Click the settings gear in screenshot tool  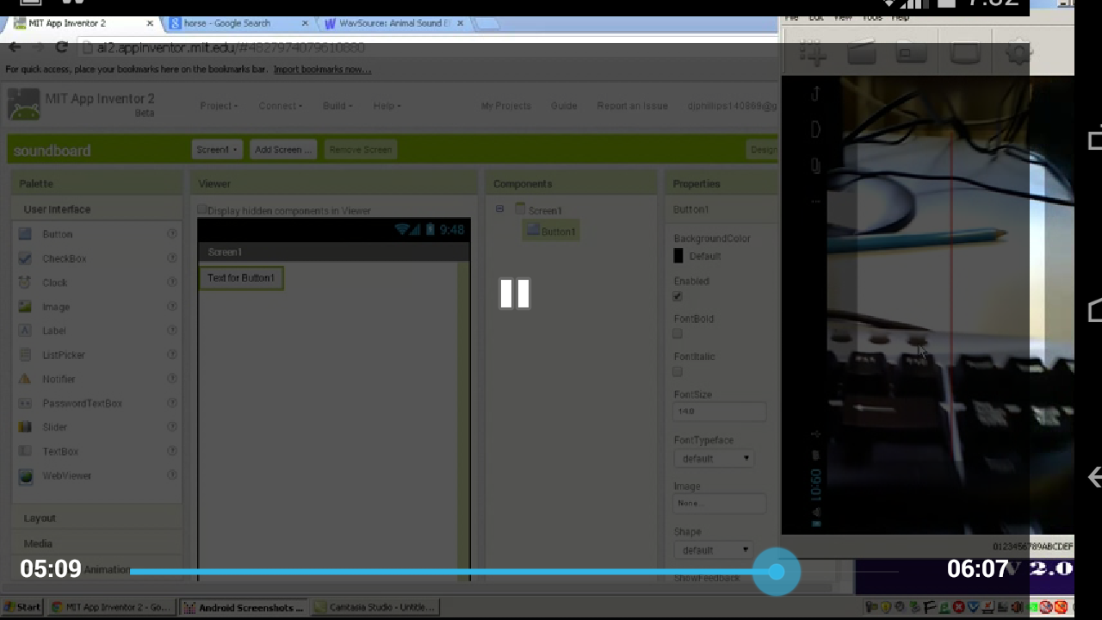pos(1018,53)
